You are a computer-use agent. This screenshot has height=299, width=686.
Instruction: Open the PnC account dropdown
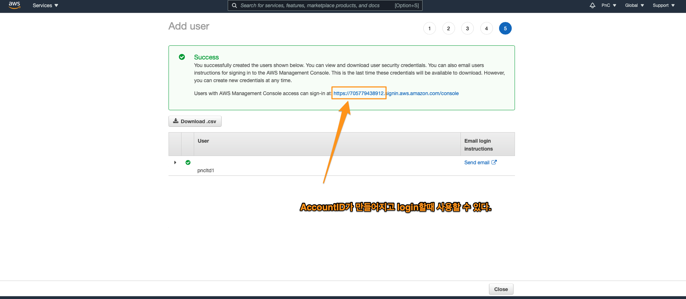coord(608,5)
